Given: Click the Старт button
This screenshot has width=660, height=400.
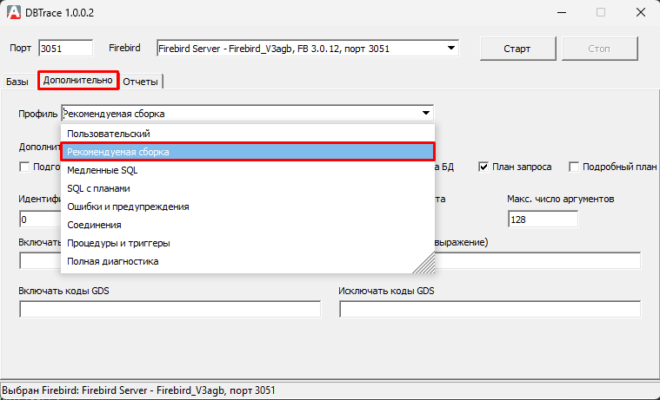Looking at the screenshot, I should click(x=517, y=49).
